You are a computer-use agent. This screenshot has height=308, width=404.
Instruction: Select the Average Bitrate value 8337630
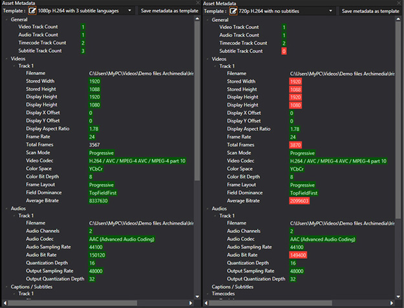99,201
